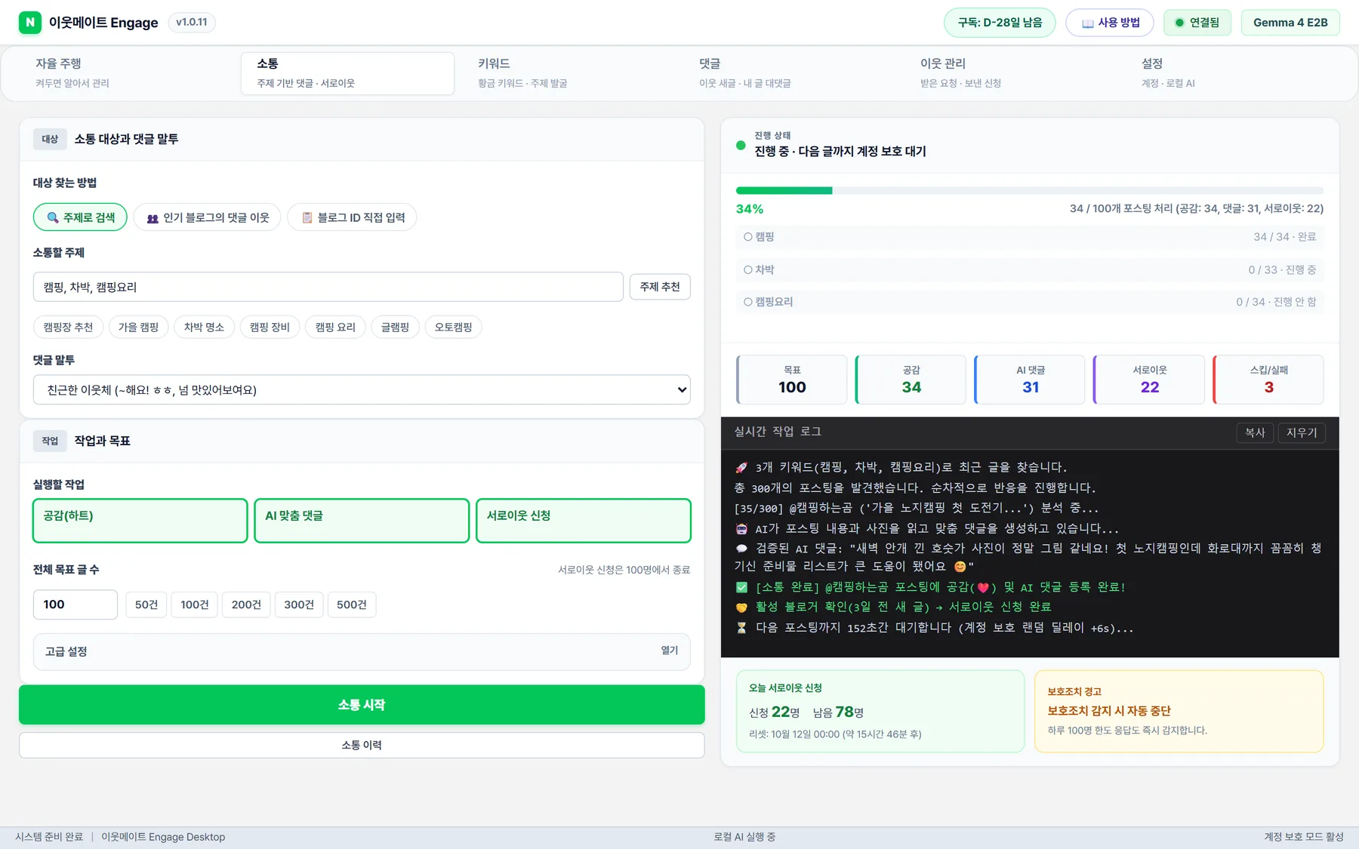Click the people icon in 인기 블로그의 댓글 이웃
1359x849 pixels.
point(153,218)
